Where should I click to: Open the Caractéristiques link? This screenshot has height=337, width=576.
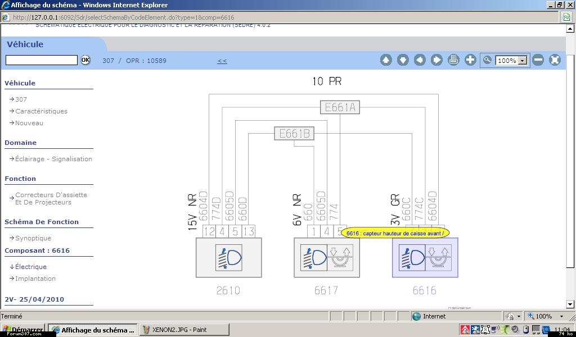41,111
